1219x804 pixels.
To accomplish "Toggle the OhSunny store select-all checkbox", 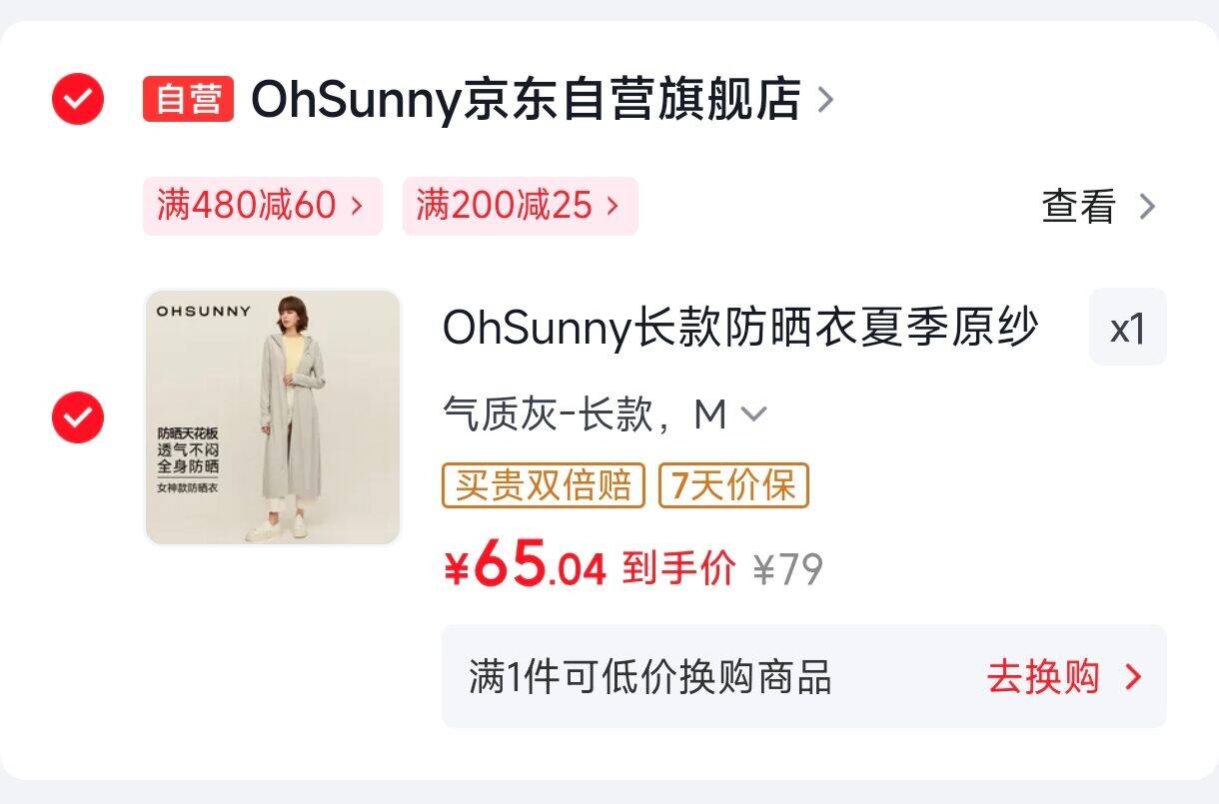I will [x=78, y=98].
